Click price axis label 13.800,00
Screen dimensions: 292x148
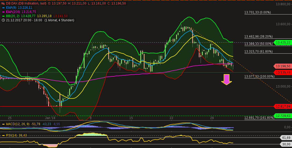click(283, 4)
